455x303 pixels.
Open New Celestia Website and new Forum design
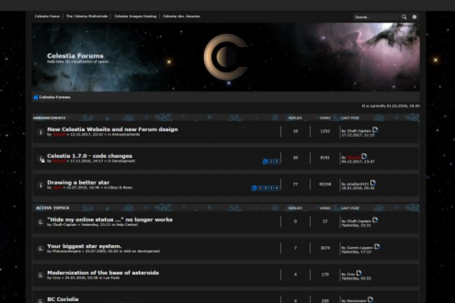pyautogui.click(x=112, y=129)
